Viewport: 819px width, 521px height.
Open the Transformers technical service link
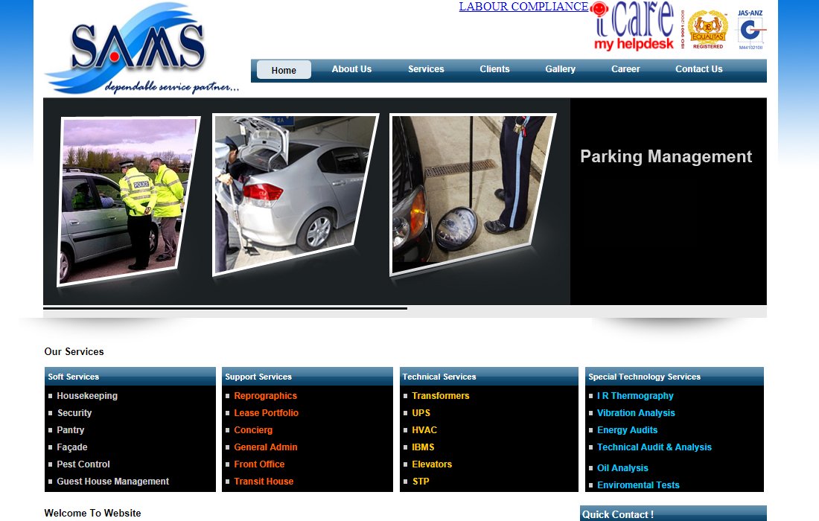[x=440, y=396]
